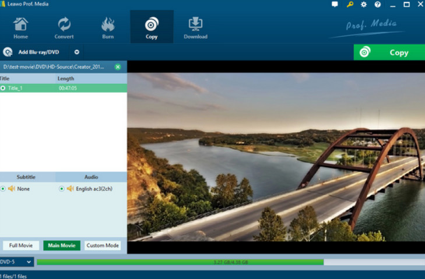Screen dimensions: 425x279
Task: Choose Custom Mode copy mode
Action: coord(103,245)
